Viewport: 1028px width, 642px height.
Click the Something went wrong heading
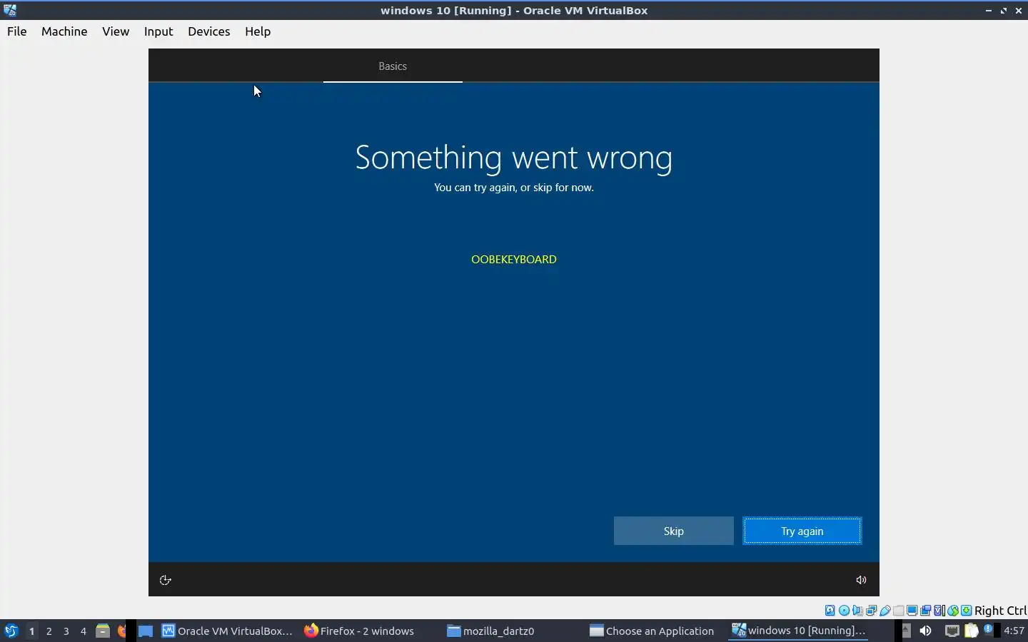pyautogui.click(x=514, y=158)
